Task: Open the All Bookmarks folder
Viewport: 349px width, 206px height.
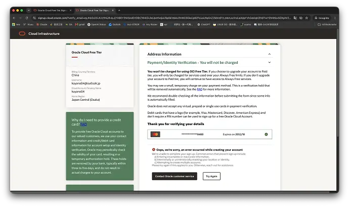Action: [x=327, y=24]
